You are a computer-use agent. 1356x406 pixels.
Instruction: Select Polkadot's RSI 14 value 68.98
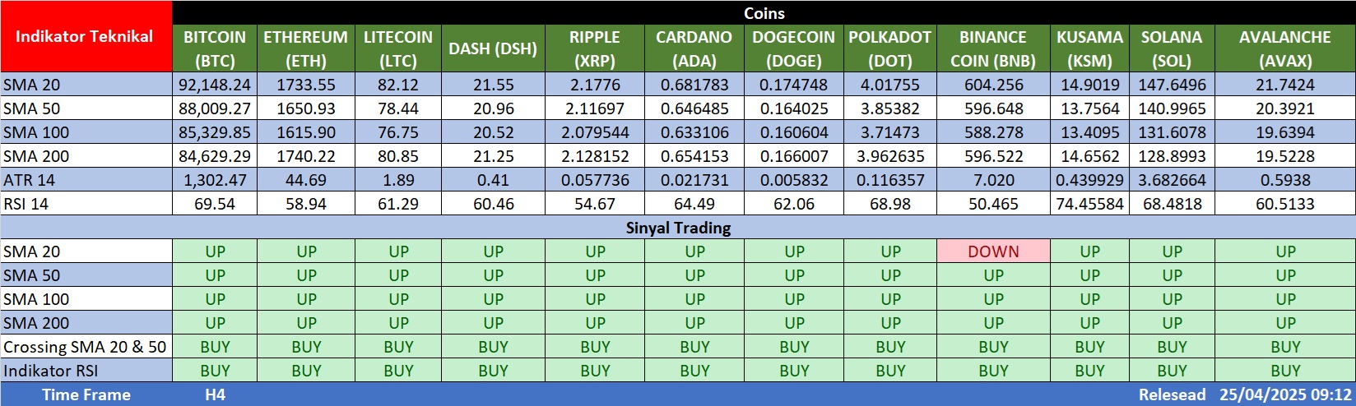coord(890,204)
